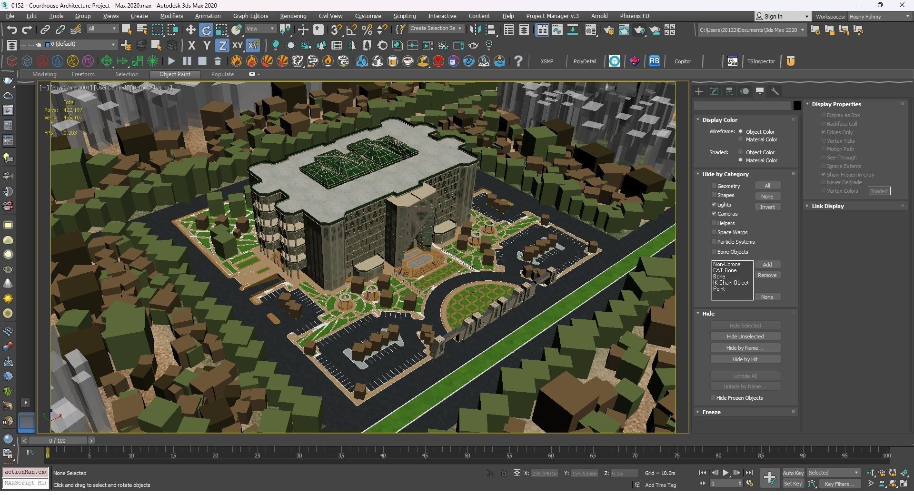Uncheck the Lights hide category box
This screenshot has height=495, width=914.
(714, 205)
